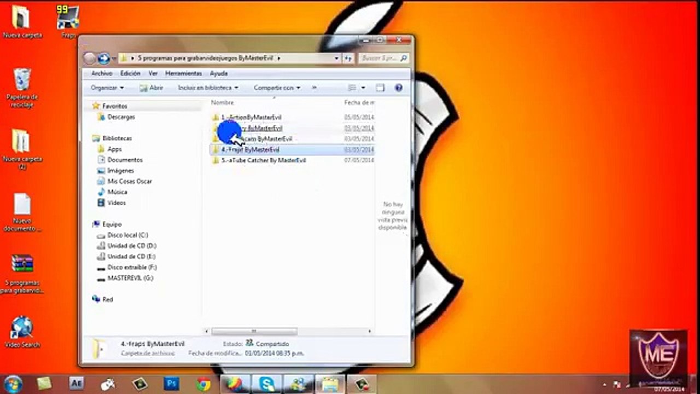Screen dimensions: 700x394
Task: Open Unidad de CD (E:)
Action: pos(131,256)
